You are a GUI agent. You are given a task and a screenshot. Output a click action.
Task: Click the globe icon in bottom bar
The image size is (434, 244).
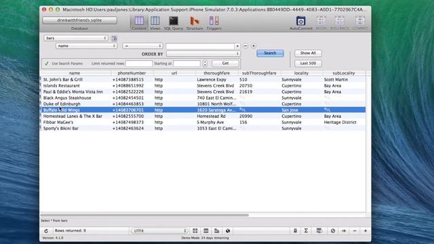228,230
